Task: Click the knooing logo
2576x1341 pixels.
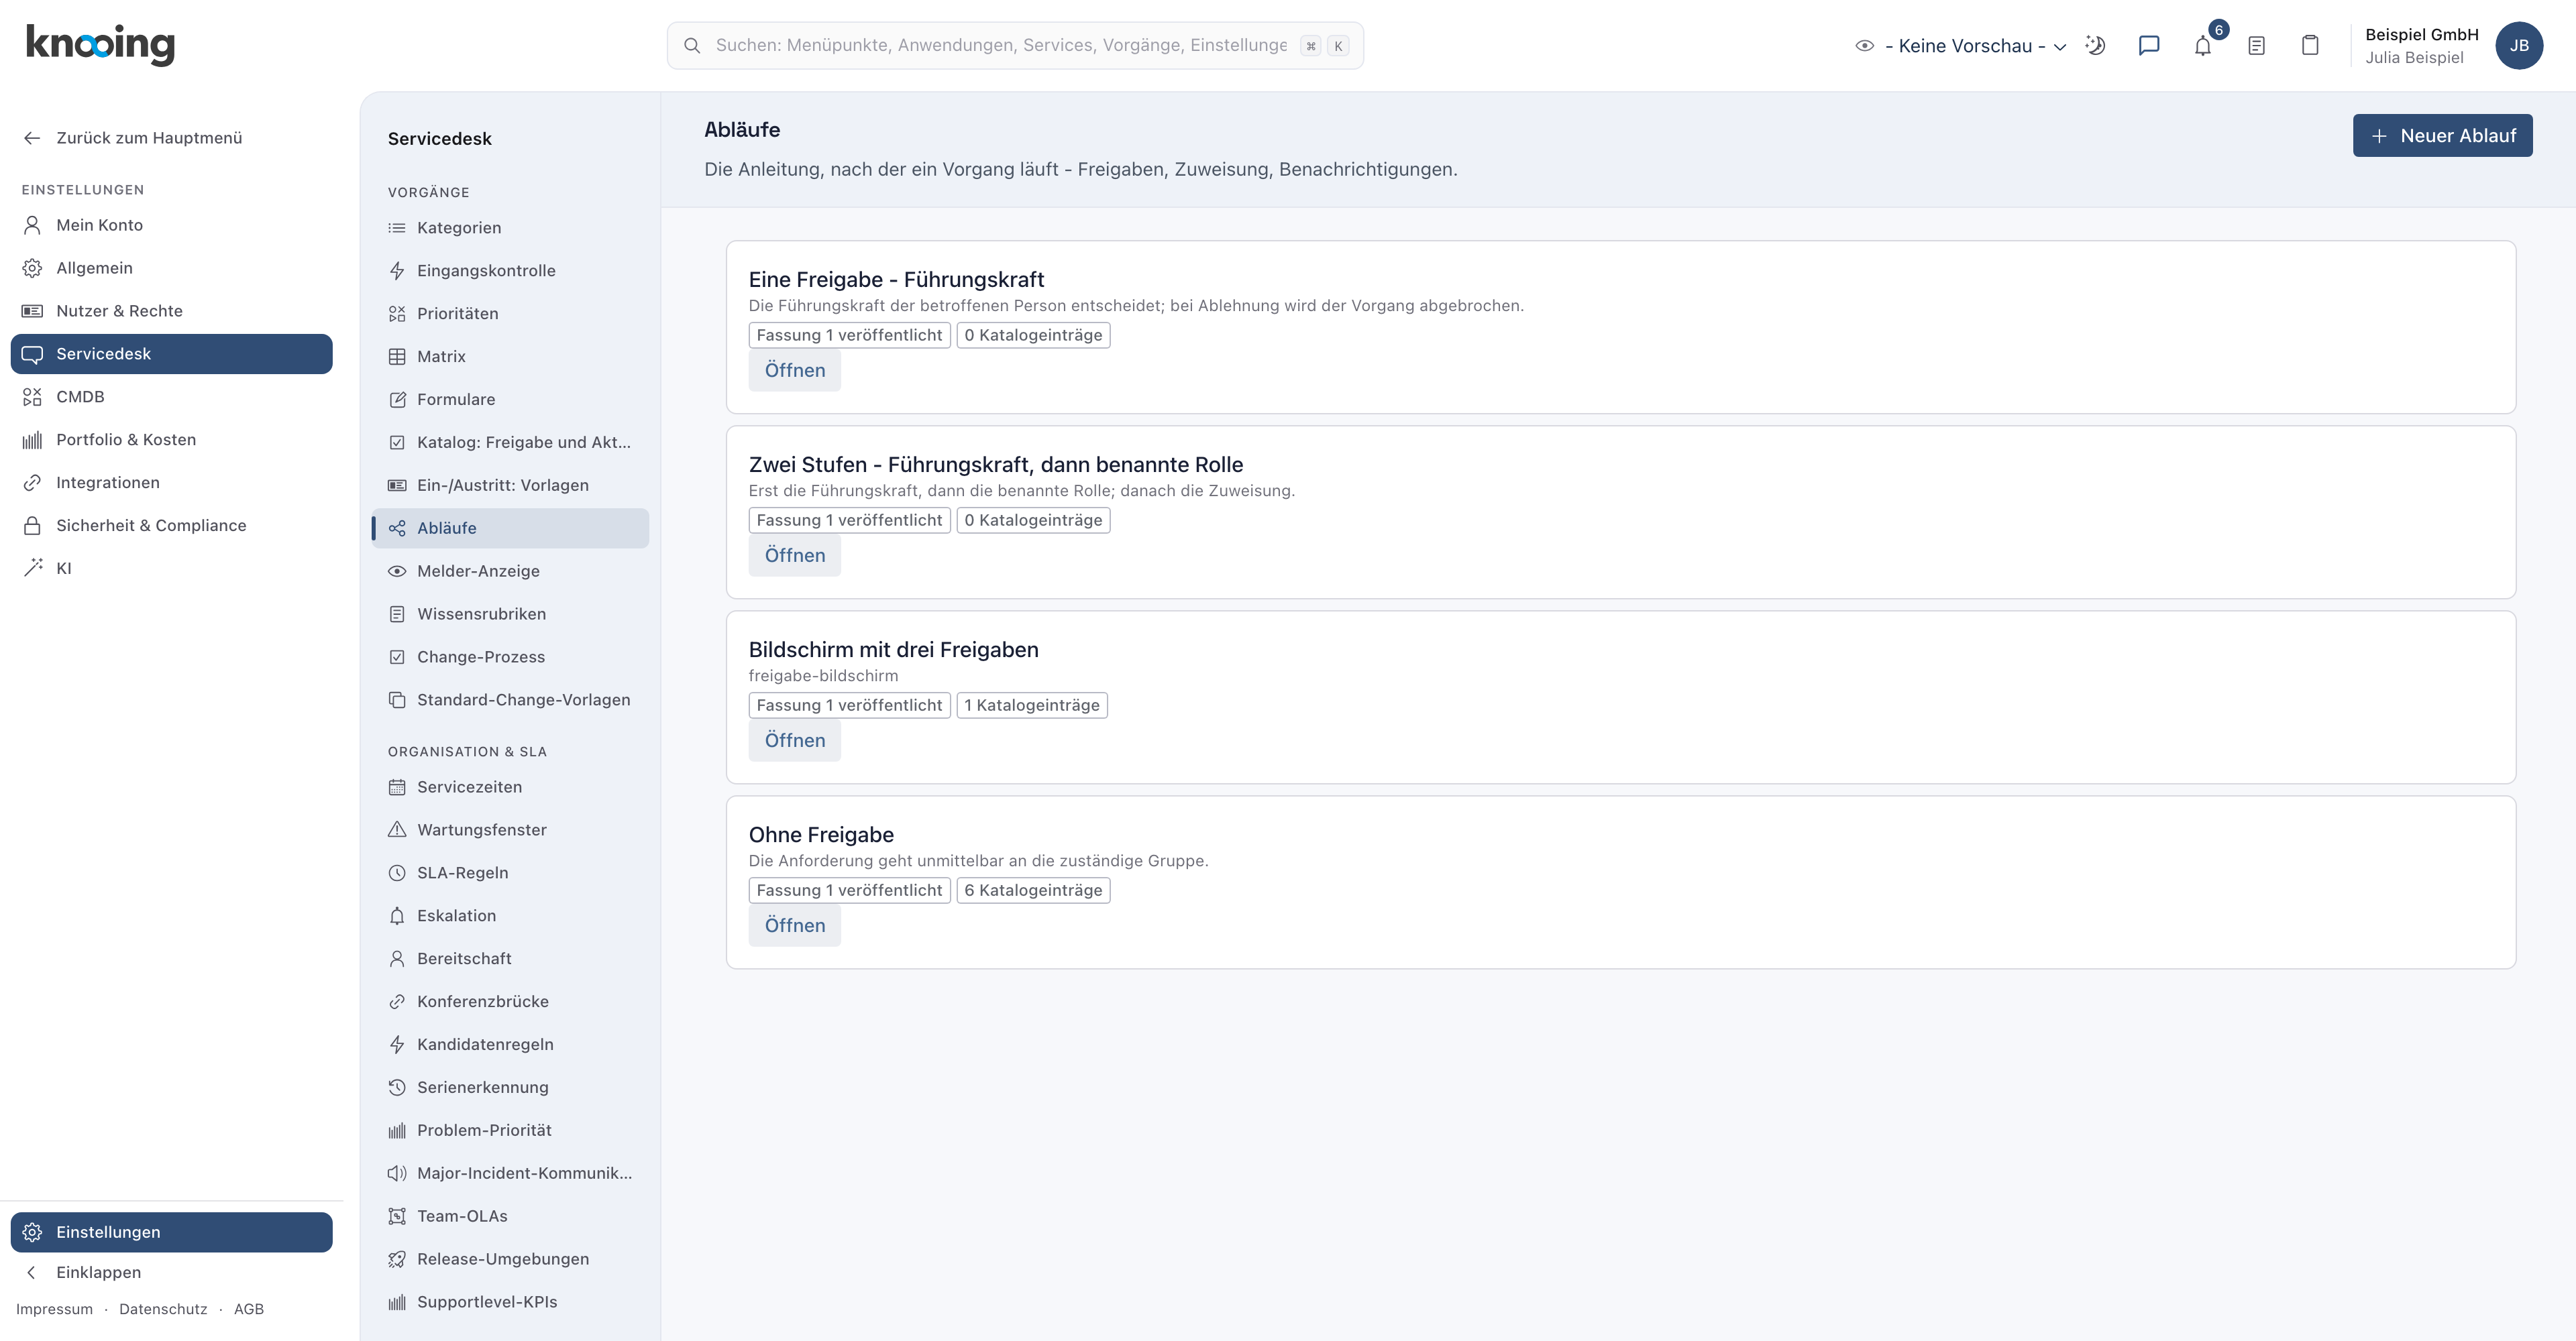Action: (100, 45)
